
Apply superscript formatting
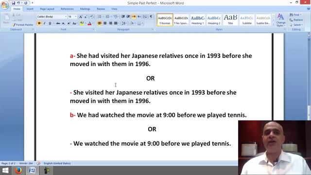click(69, 23)
